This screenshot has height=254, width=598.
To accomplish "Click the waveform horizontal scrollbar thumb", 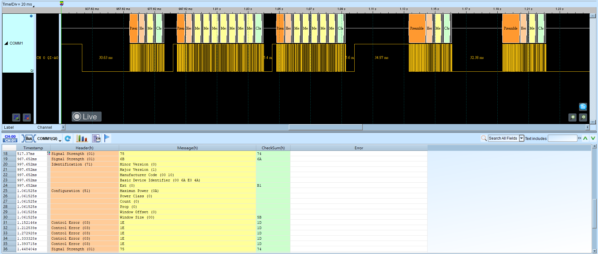I will (326, 127).
